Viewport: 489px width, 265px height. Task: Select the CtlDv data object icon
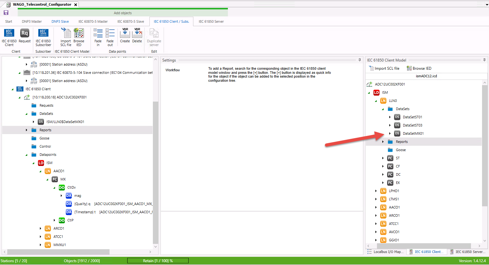tap(62, 187)
